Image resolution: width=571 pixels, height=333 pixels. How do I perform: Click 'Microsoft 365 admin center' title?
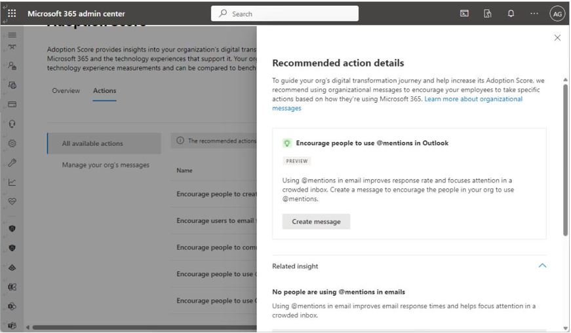pos(76,14)
